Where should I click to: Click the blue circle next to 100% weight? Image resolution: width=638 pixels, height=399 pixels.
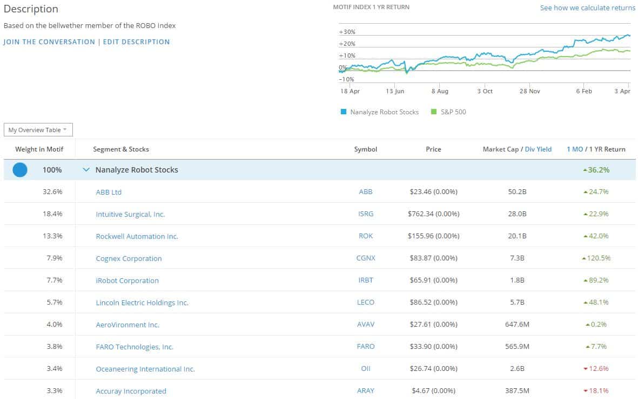tap(20, 170)
